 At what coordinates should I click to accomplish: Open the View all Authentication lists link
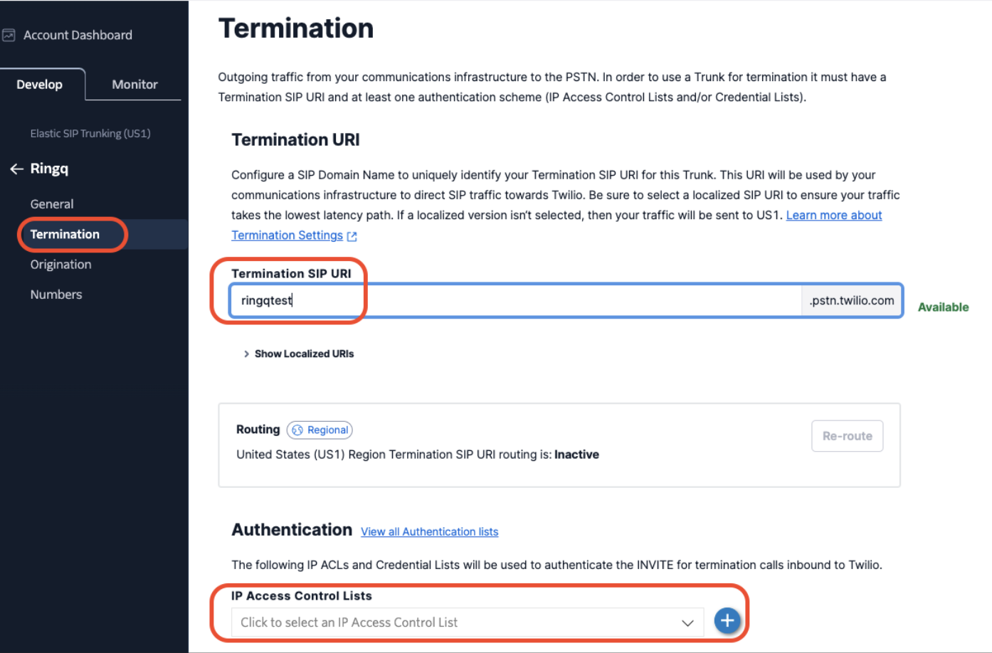coord(429,531)
